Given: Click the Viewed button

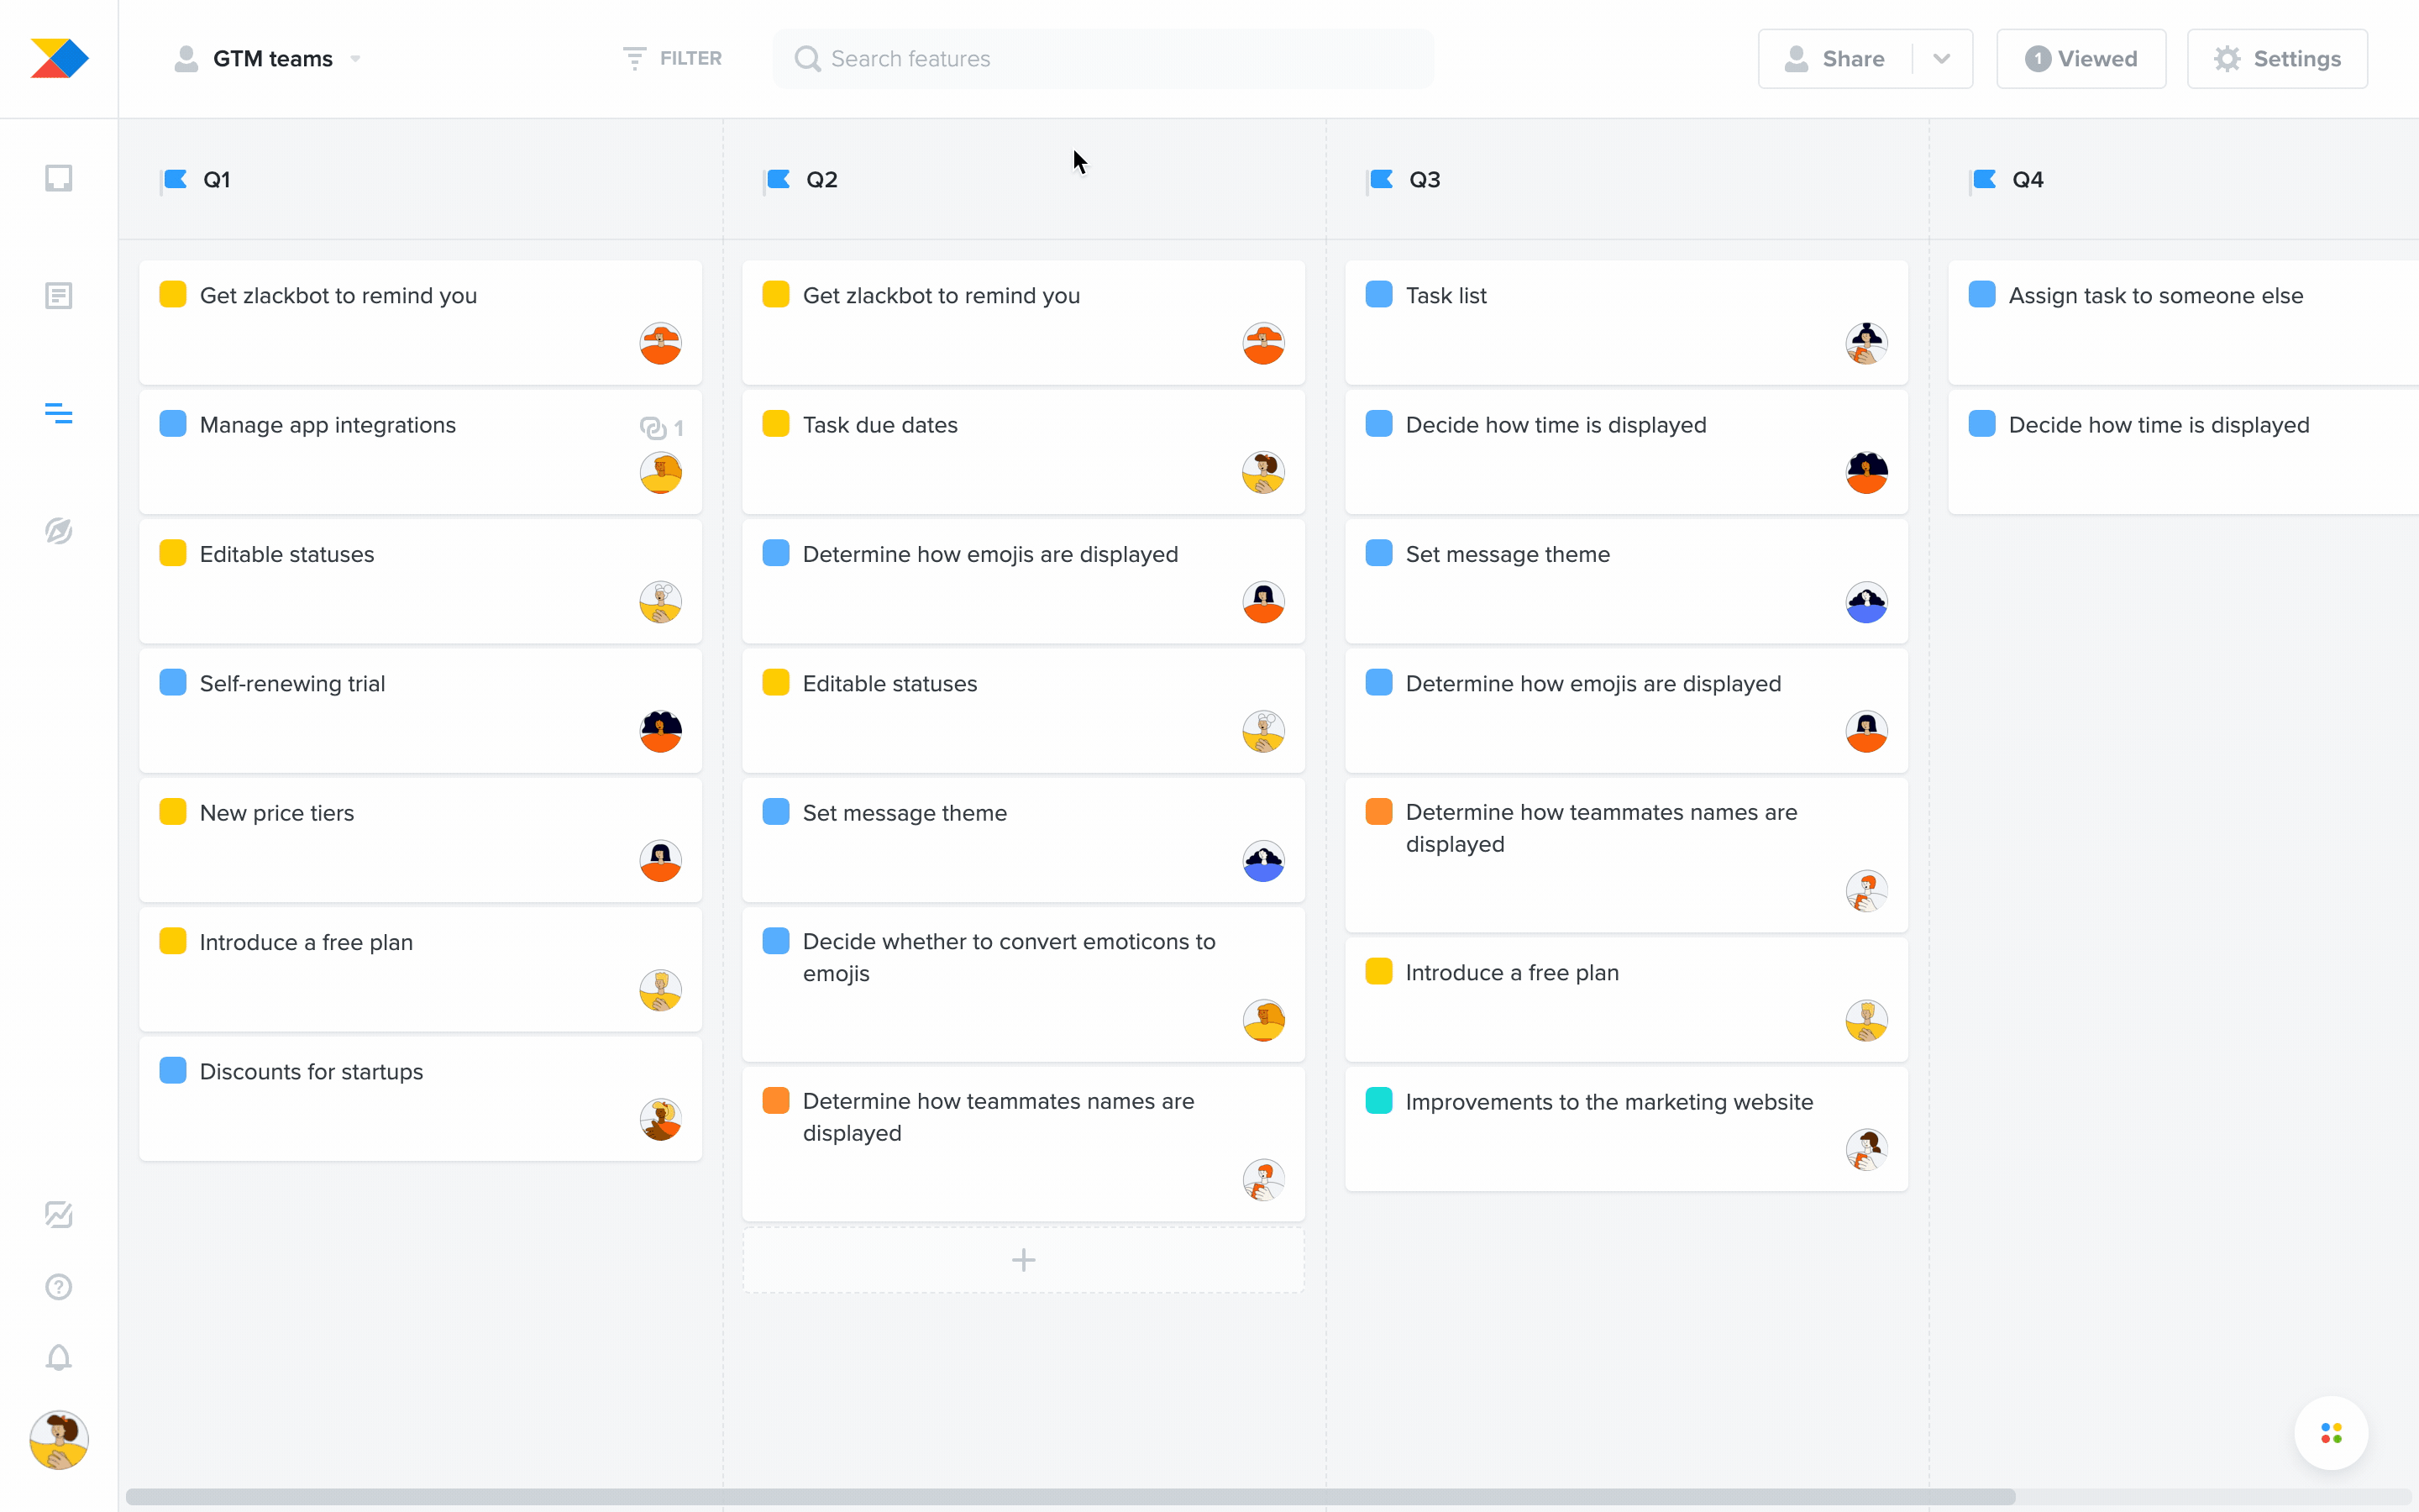Looking at the screenshot, I should 2081,58.
